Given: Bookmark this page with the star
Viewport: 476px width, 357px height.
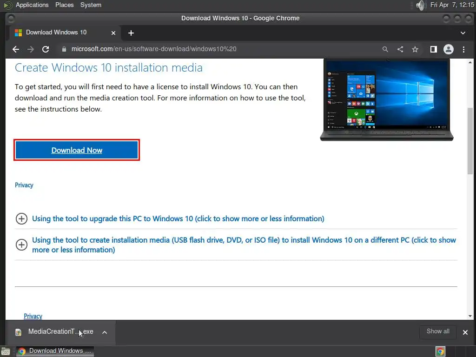Looking at the screenshot, I should tap(415, 49).
